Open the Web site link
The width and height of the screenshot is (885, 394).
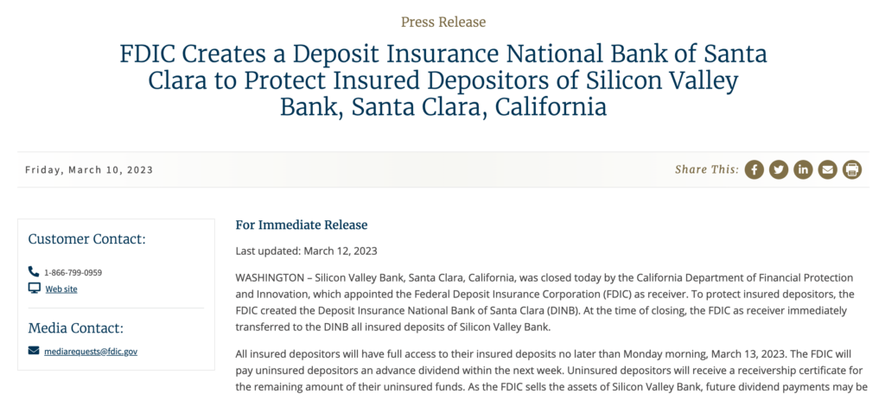tap(61, 289)
